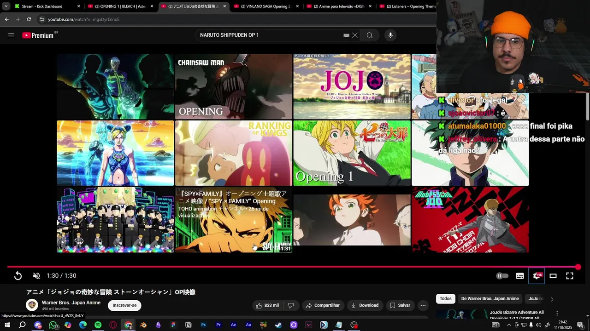Switch to the Listeners – Opening Theme tab
Screen dimensions: 590x331
pos(408,6)
